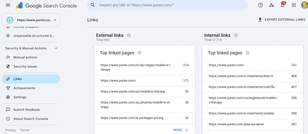Select external las-vegas/mobile-iv-therapy row

145,67
